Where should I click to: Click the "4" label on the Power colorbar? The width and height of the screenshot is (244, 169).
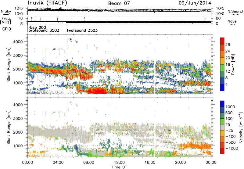[226, 85]
